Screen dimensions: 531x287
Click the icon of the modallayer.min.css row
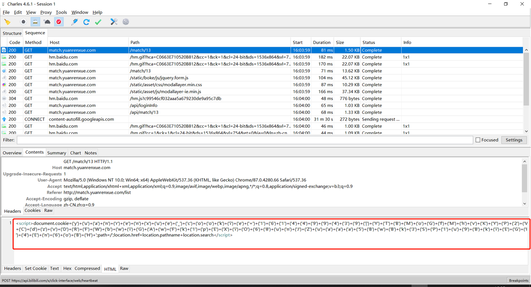4,85
